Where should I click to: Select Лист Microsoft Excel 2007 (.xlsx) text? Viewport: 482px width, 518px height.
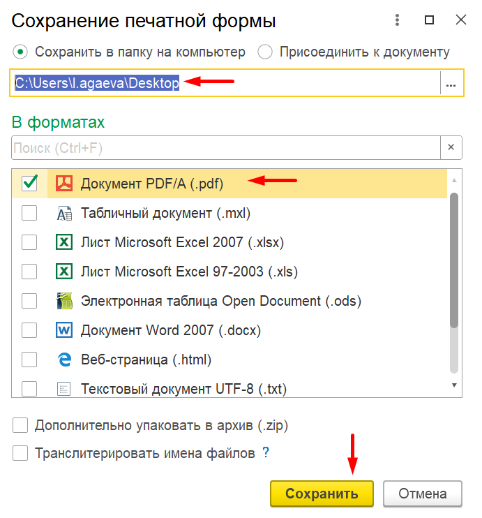point(183,242)
